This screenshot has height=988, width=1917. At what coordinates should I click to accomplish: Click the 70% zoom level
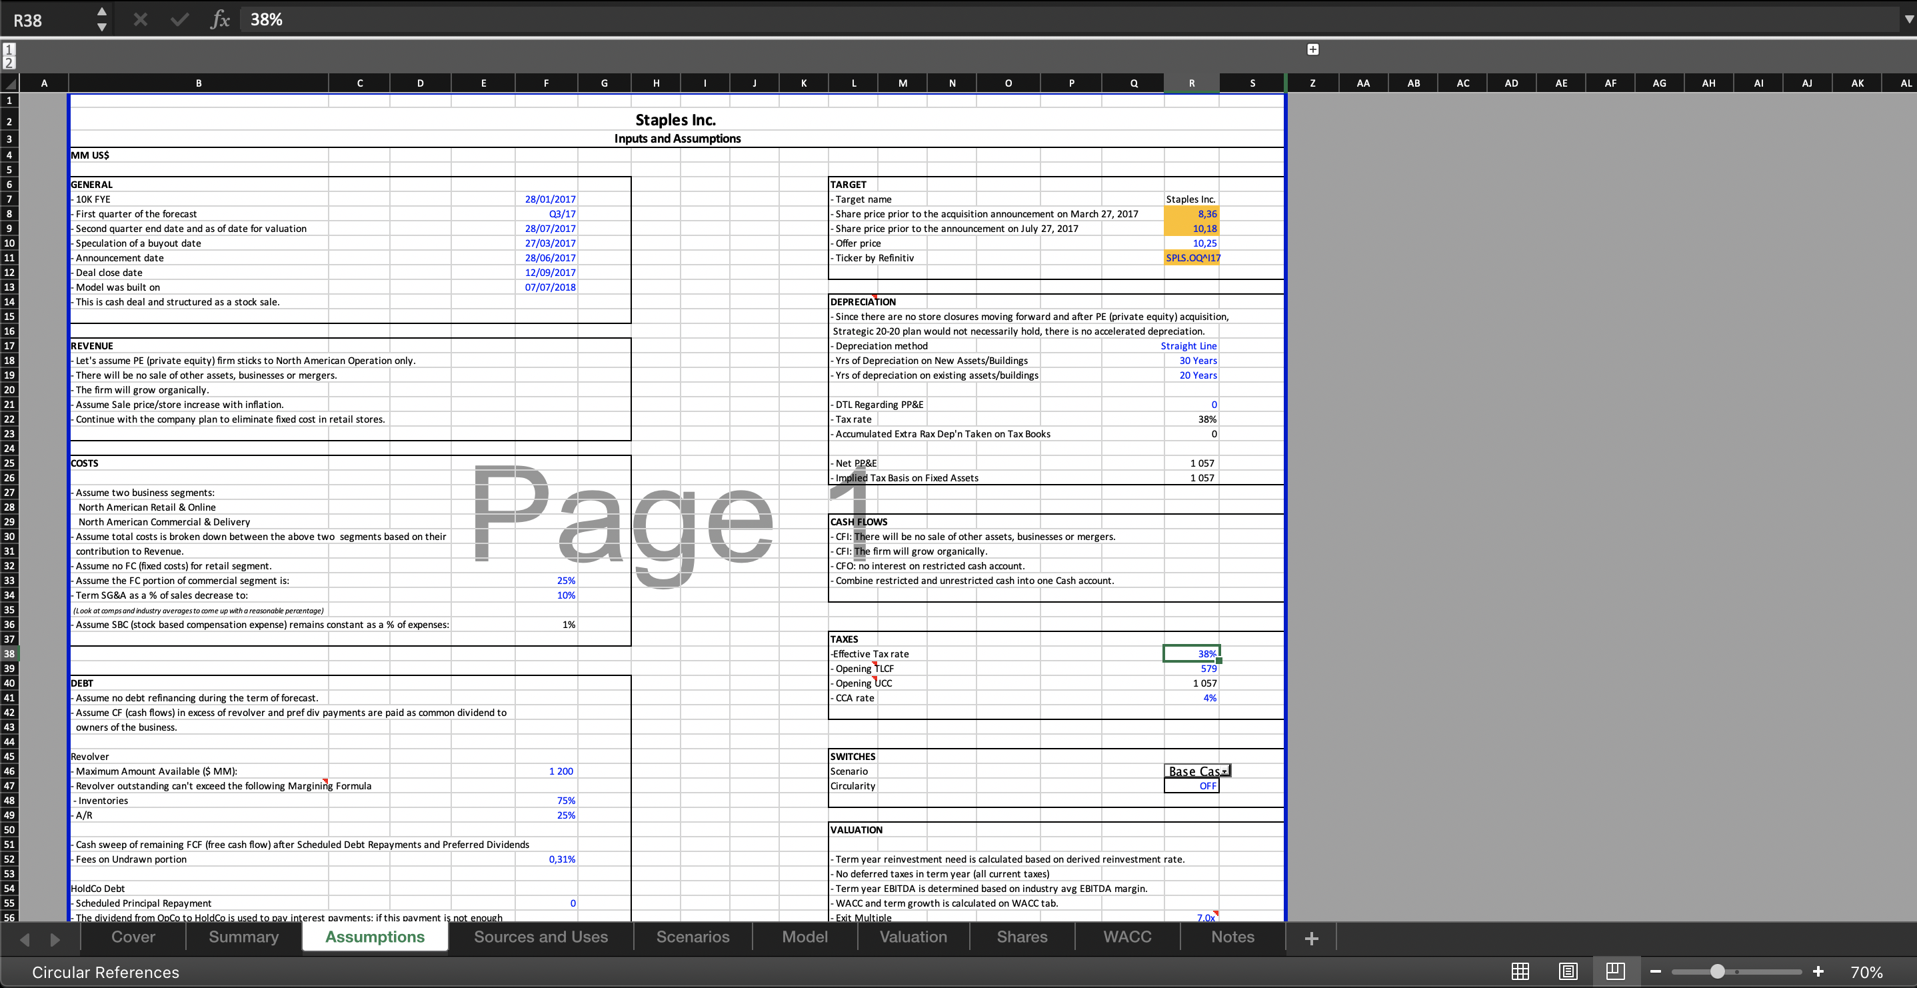click(x=1866, y=973)
